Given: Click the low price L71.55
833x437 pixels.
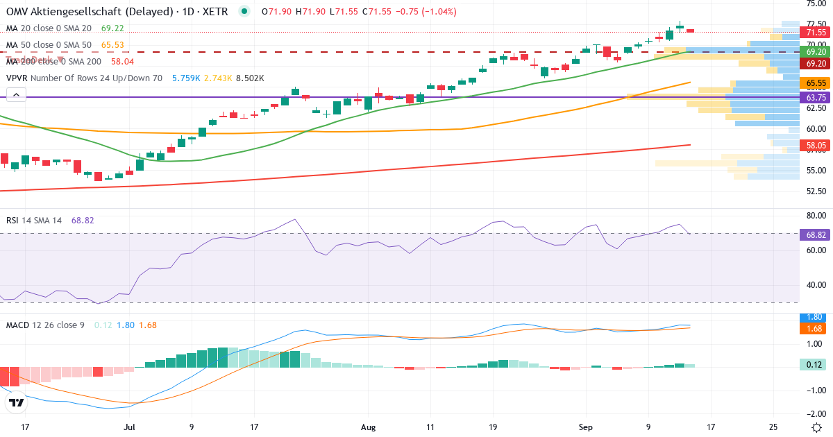Looking at the screenshot, I should (x=344, y=12).
